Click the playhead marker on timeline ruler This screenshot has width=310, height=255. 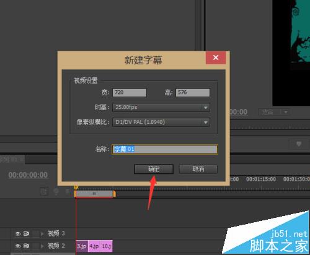76,188
